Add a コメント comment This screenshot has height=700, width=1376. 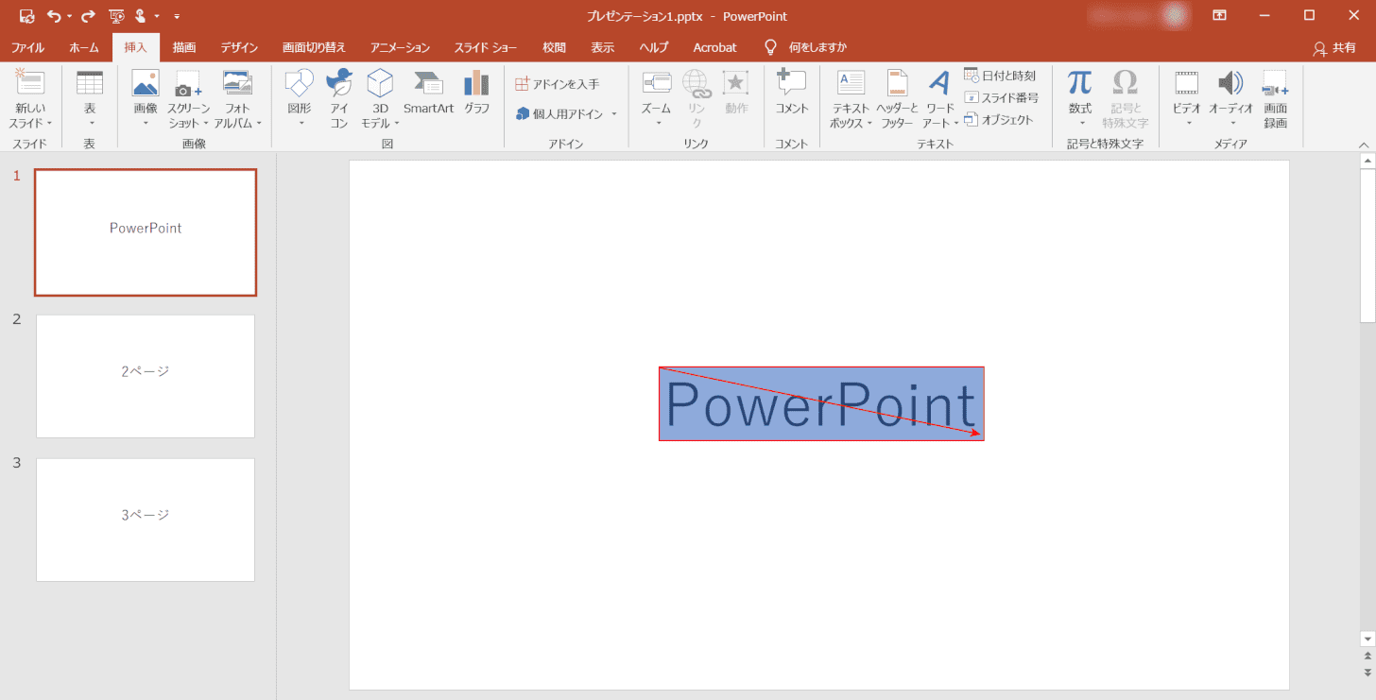tap(792, 93)
